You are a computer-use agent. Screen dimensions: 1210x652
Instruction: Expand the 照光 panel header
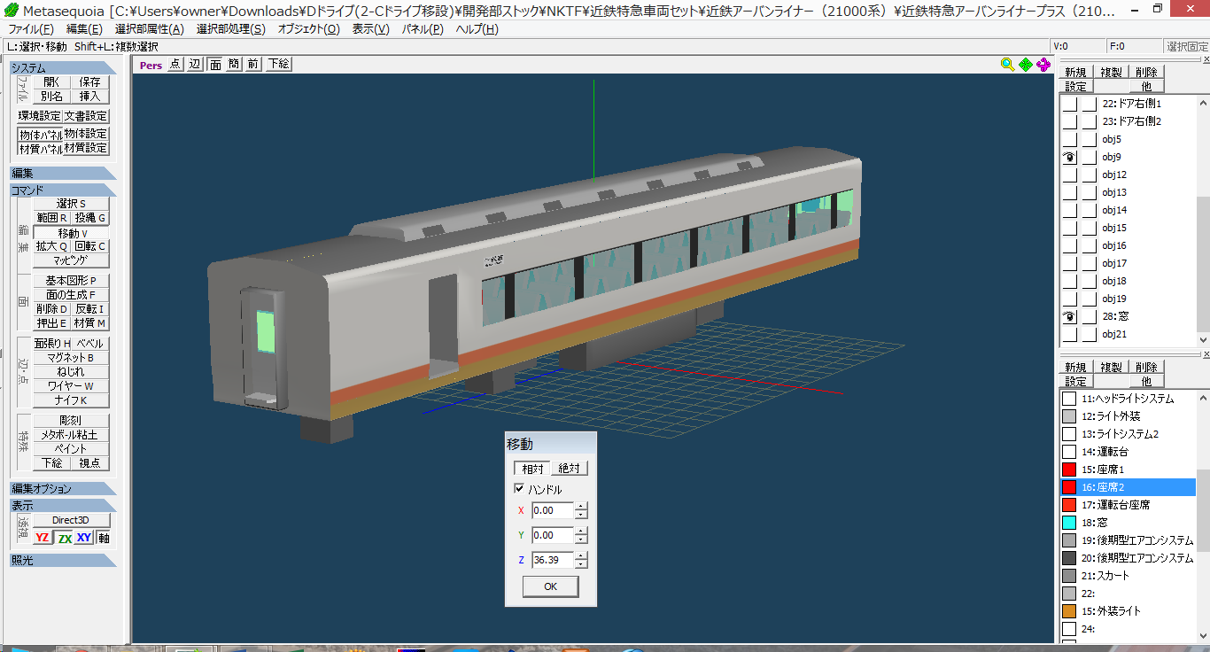[x=63, y=560]
